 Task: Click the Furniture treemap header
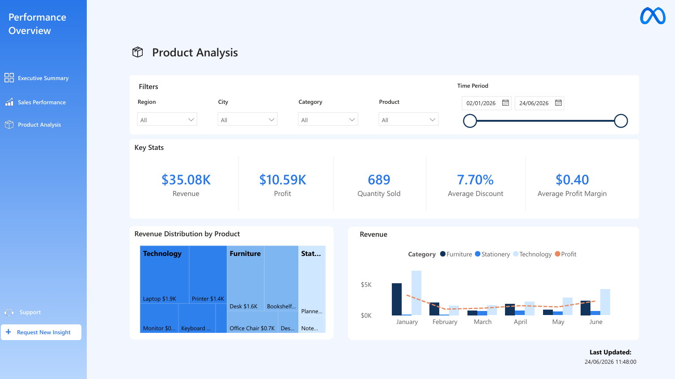click(x=245, y=254)
